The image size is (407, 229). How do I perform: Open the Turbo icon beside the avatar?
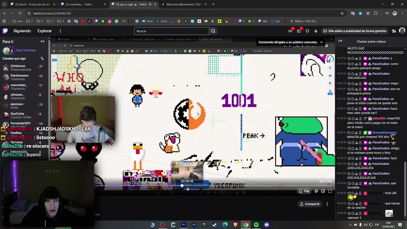pos(394,31)
